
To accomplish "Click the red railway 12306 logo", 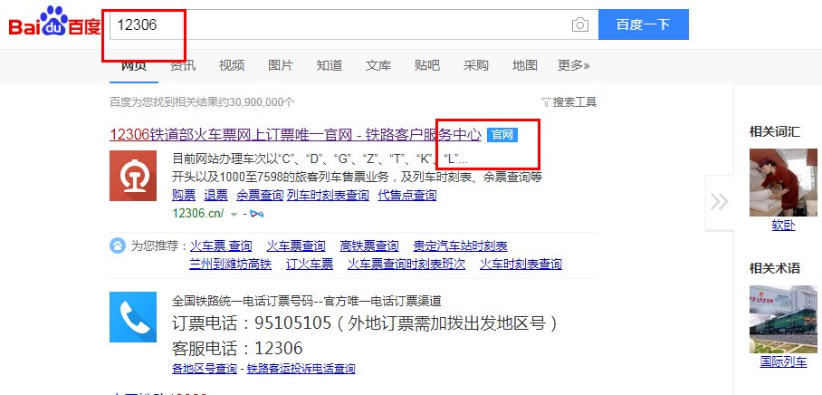I will point(133,176).
